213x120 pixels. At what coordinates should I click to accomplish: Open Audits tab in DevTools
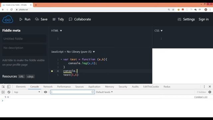coord(135,87)
